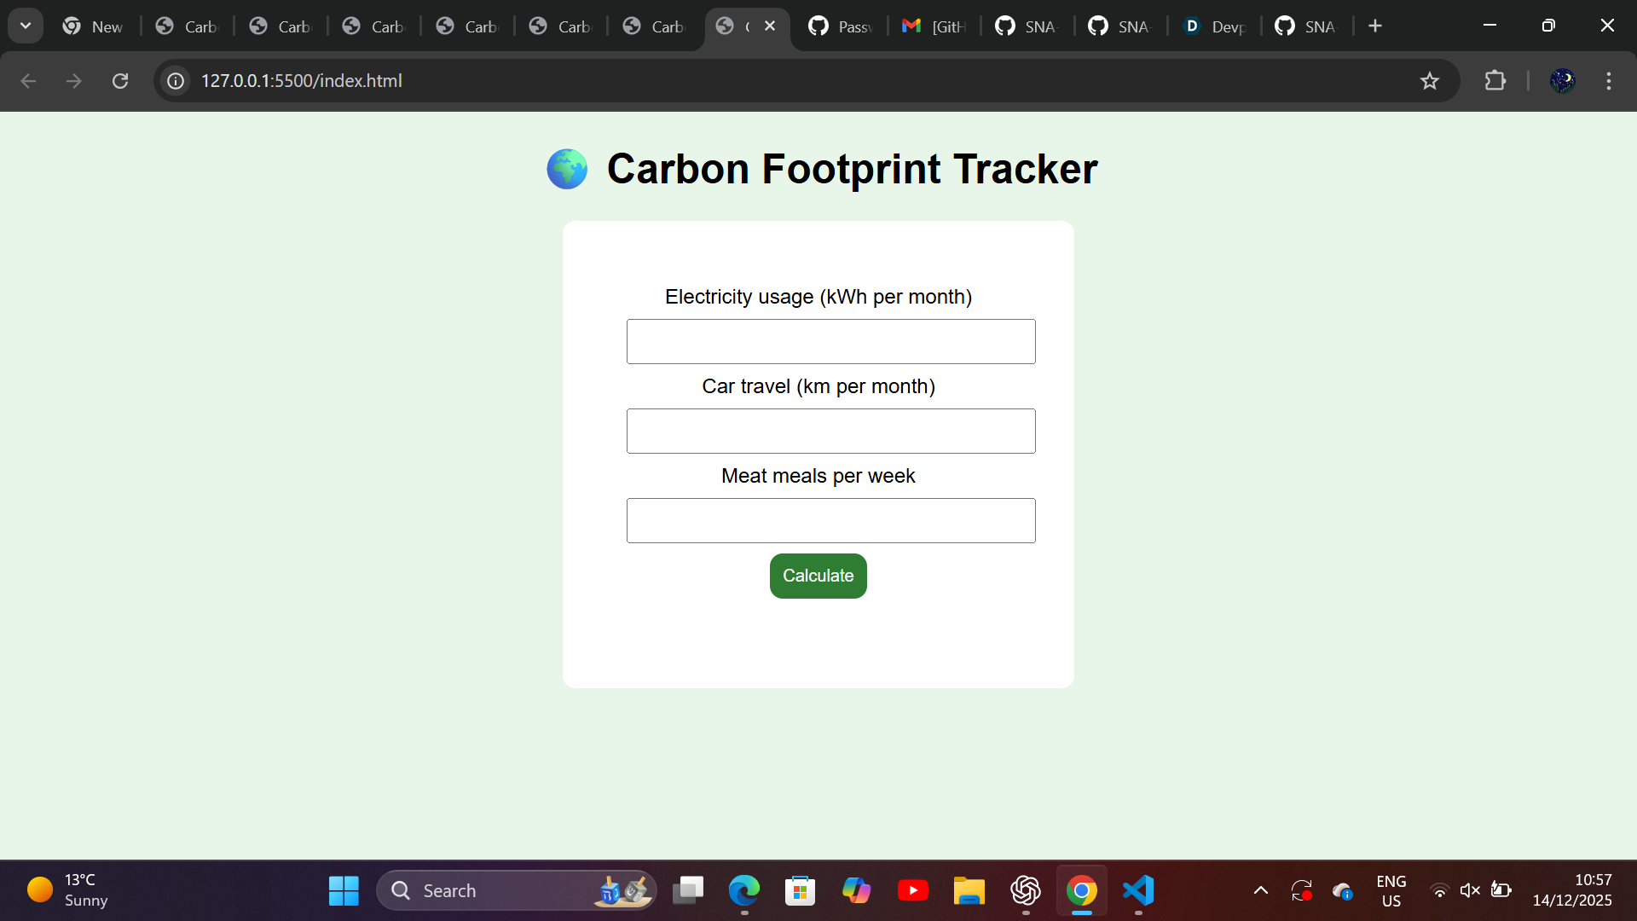Open a new tab with plus button
This screenshot has height=921, width=1637.
[1374, 26]
